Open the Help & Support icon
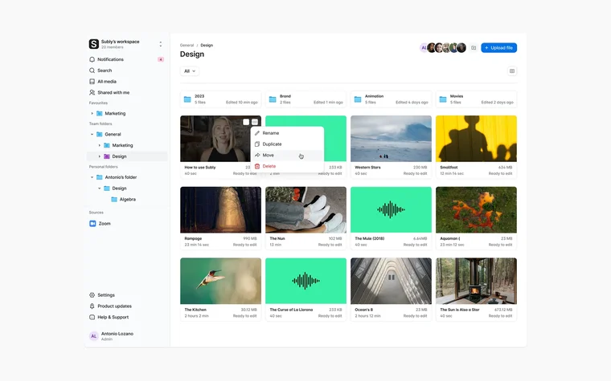This screenshot has height=381, width=611. 92,318
